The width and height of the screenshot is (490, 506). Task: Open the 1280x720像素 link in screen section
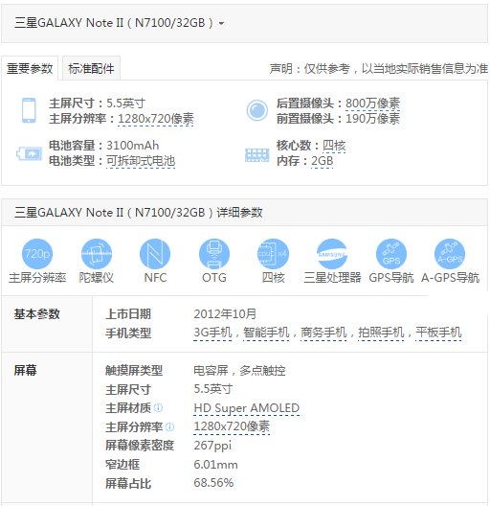coord(232,426)
